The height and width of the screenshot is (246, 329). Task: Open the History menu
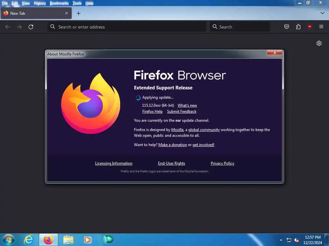tap(40, 3)
